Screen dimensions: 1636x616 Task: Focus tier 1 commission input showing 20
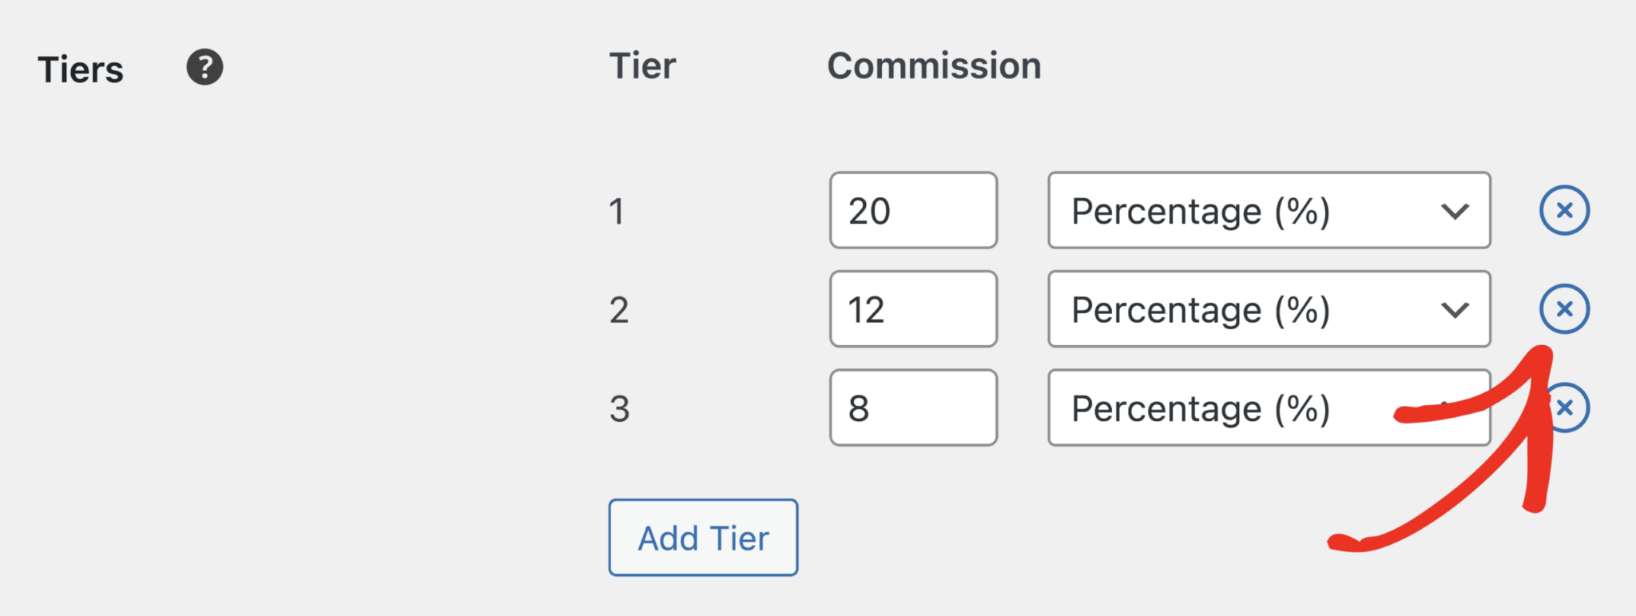[913, 210]
